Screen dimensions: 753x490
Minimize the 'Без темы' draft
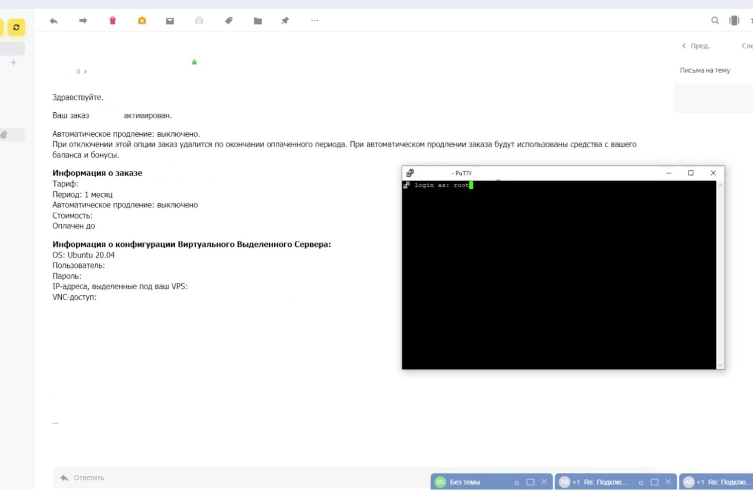pyautogui.click(x=516, y=482)
